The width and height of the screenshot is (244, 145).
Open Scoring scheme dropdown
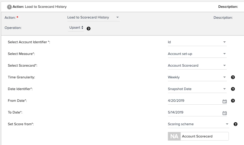(198, 124)
